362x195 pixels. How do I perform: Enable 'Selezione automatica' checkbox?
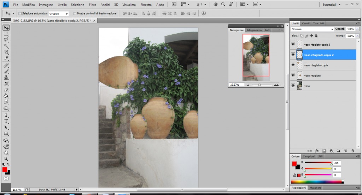(20, 13)
